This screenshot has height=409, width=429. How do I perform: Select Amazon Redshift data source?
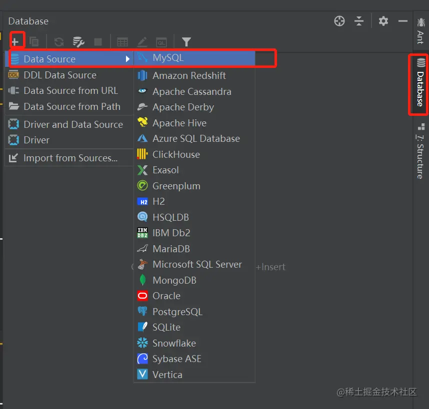click(194, 75)
